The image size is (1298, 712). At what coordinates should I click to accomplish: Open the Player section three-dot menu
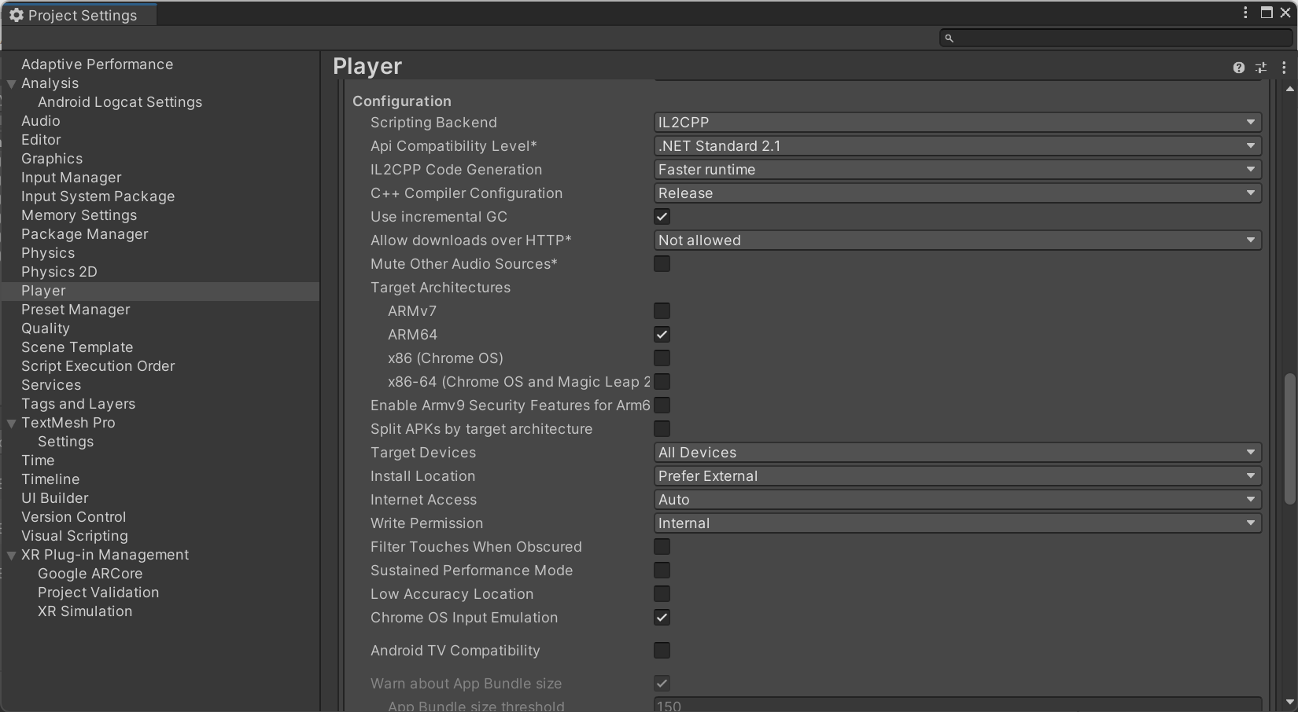(1284, 68)
